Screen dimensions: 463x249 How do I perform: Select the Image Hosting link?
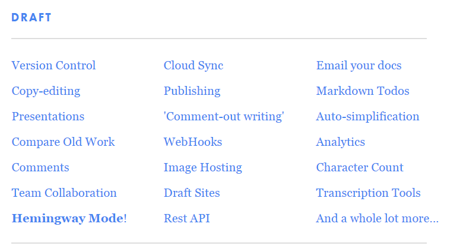tap(203, 168)
